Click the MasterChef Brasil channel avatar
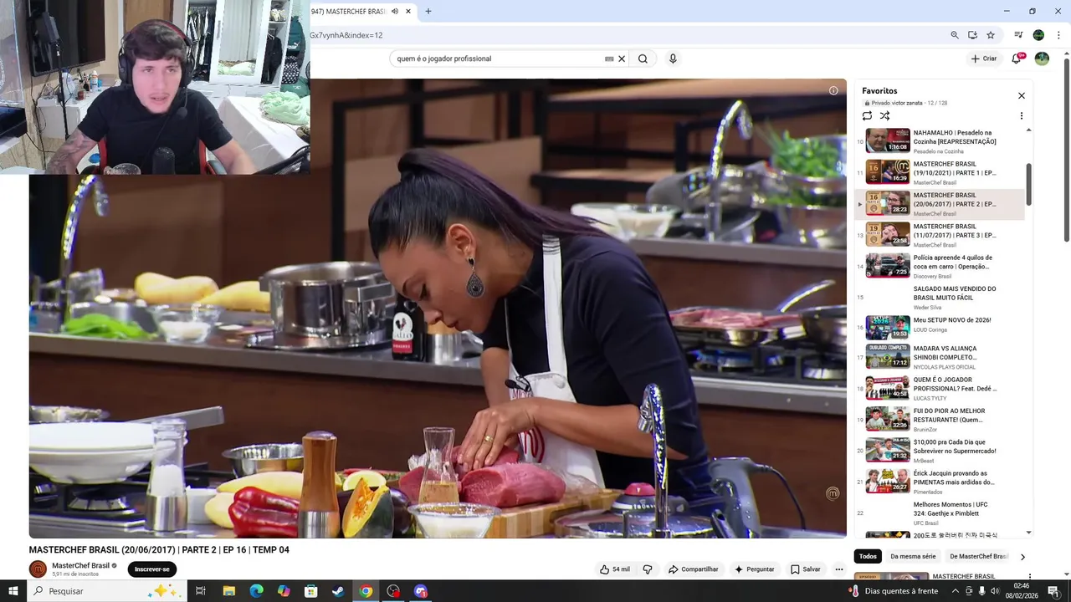 click(38, 569)
